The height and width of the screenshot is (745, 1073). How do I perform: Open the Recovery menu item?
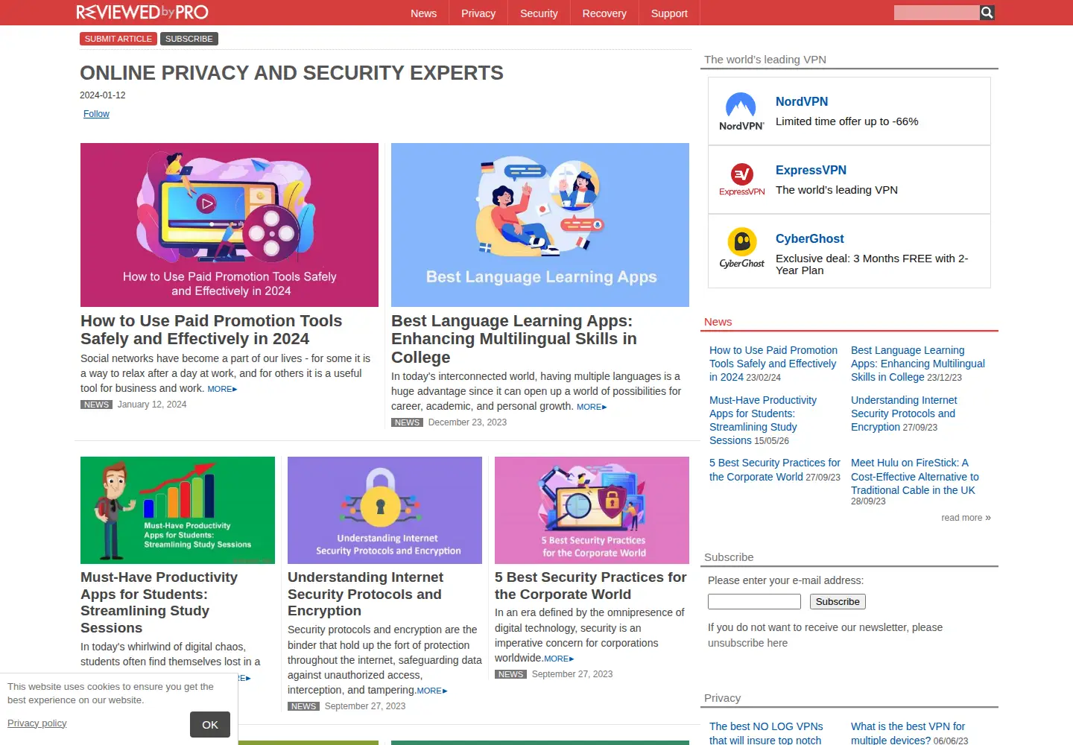coord(604,13)
